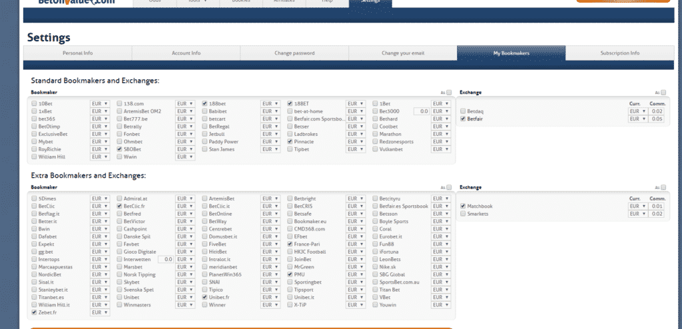Toggle All for Extra Bookmaker list
Viewport: 682px width, 329px height.
tap(449, 187)
